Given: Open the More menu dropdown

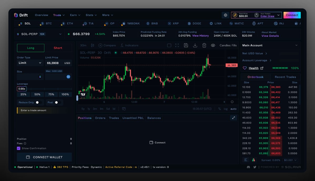Looking at the screenshot, I should pyautogui.click(x=108, y=15).
